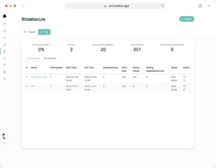
Task: Click the green V badge below avatar
Action: (x=4, y=143)
